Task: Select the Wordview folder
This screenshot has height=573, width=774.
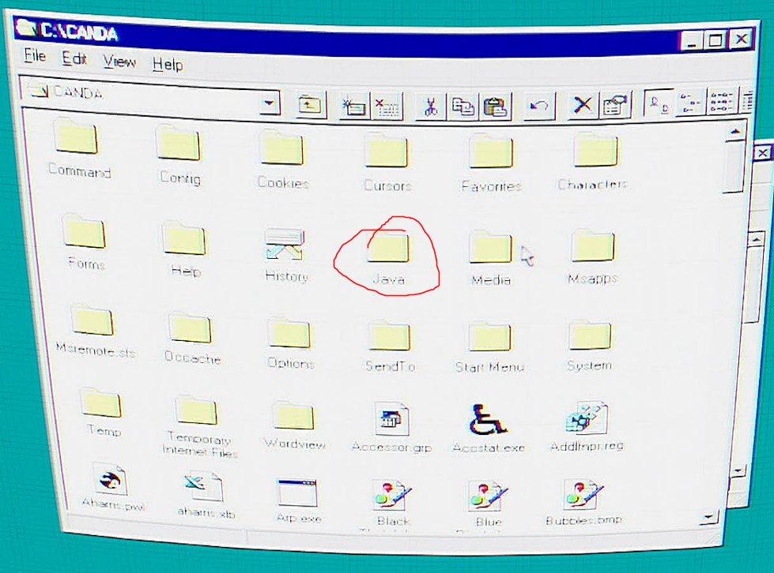Action: (x=294, y=425)
